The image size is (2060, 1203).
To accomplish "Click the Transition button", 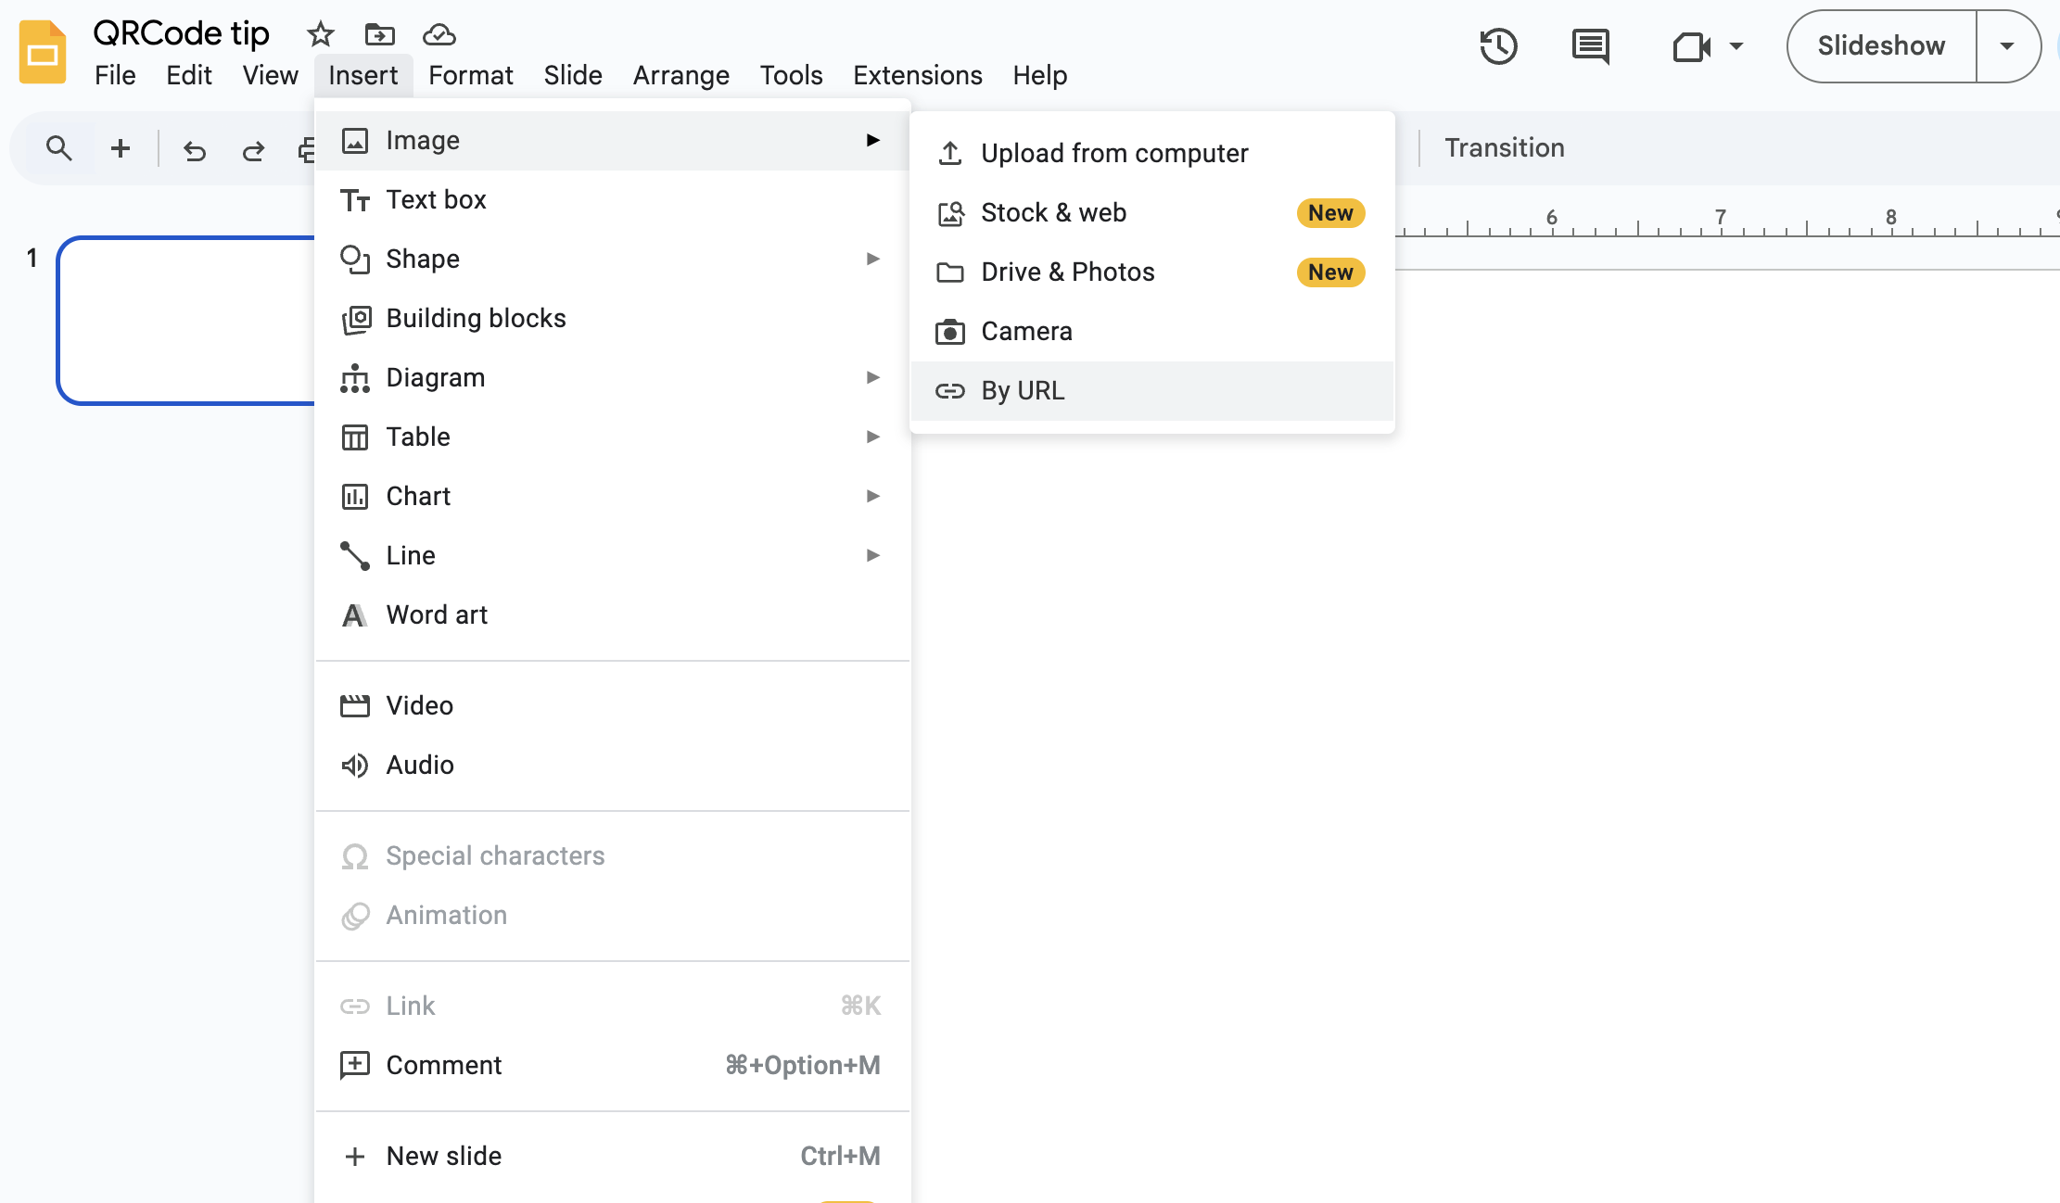I will (x=1504, y=148).
